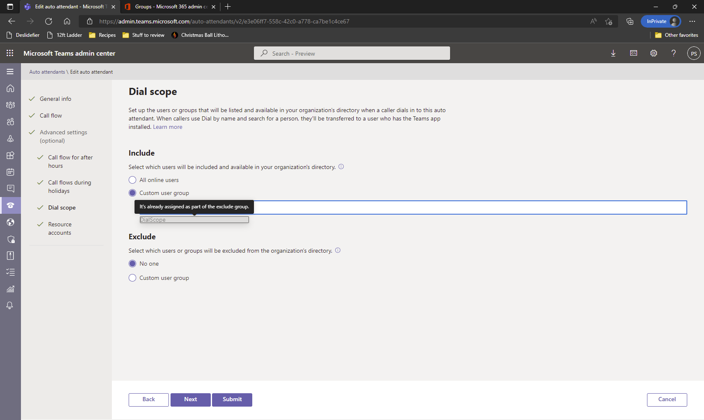The width and height of the screenshot is (704, 420).
Task: Select the All online users option
Action: [154, 180]
